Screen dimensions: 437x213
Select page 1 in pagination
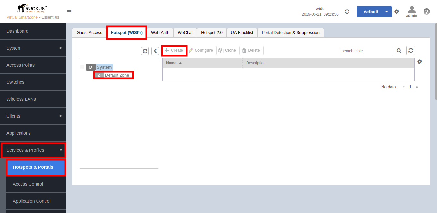pos(410,87)
